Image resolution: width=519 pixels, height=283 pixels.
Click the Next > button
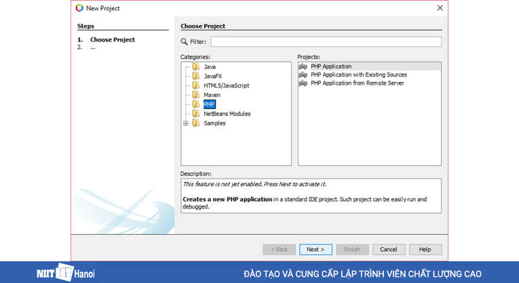point(315,249)
